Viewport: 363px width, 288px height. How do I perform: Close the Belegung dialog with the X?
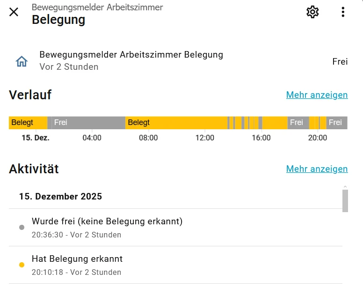(14, 12)
